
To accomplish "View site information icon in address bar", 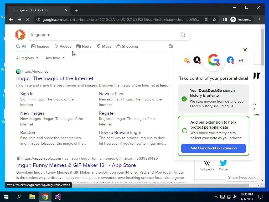I will [38, 19].
